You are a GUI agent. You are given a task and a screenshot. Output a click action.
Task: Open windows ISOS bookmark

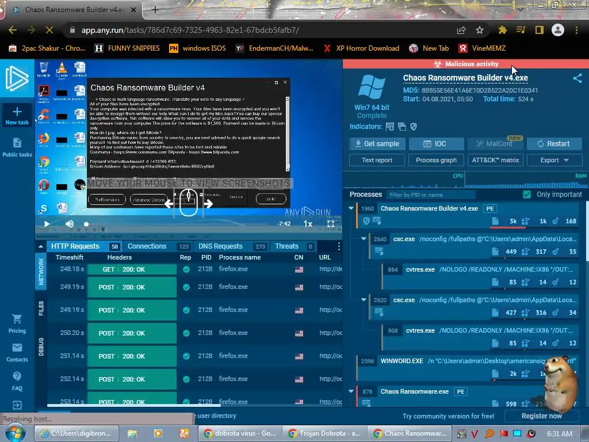(198, 48)
